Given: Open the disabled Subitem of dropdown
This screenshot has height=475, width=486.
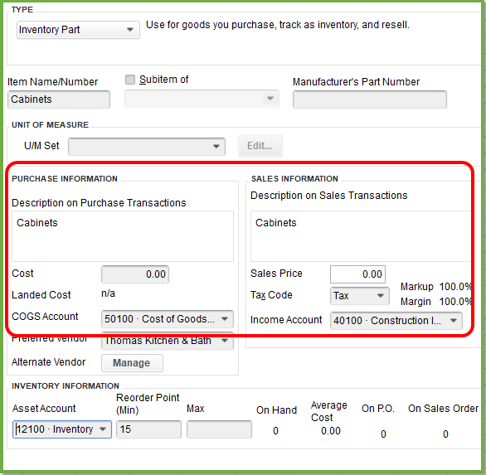Looking at the screenshot, I should point(202,99).
